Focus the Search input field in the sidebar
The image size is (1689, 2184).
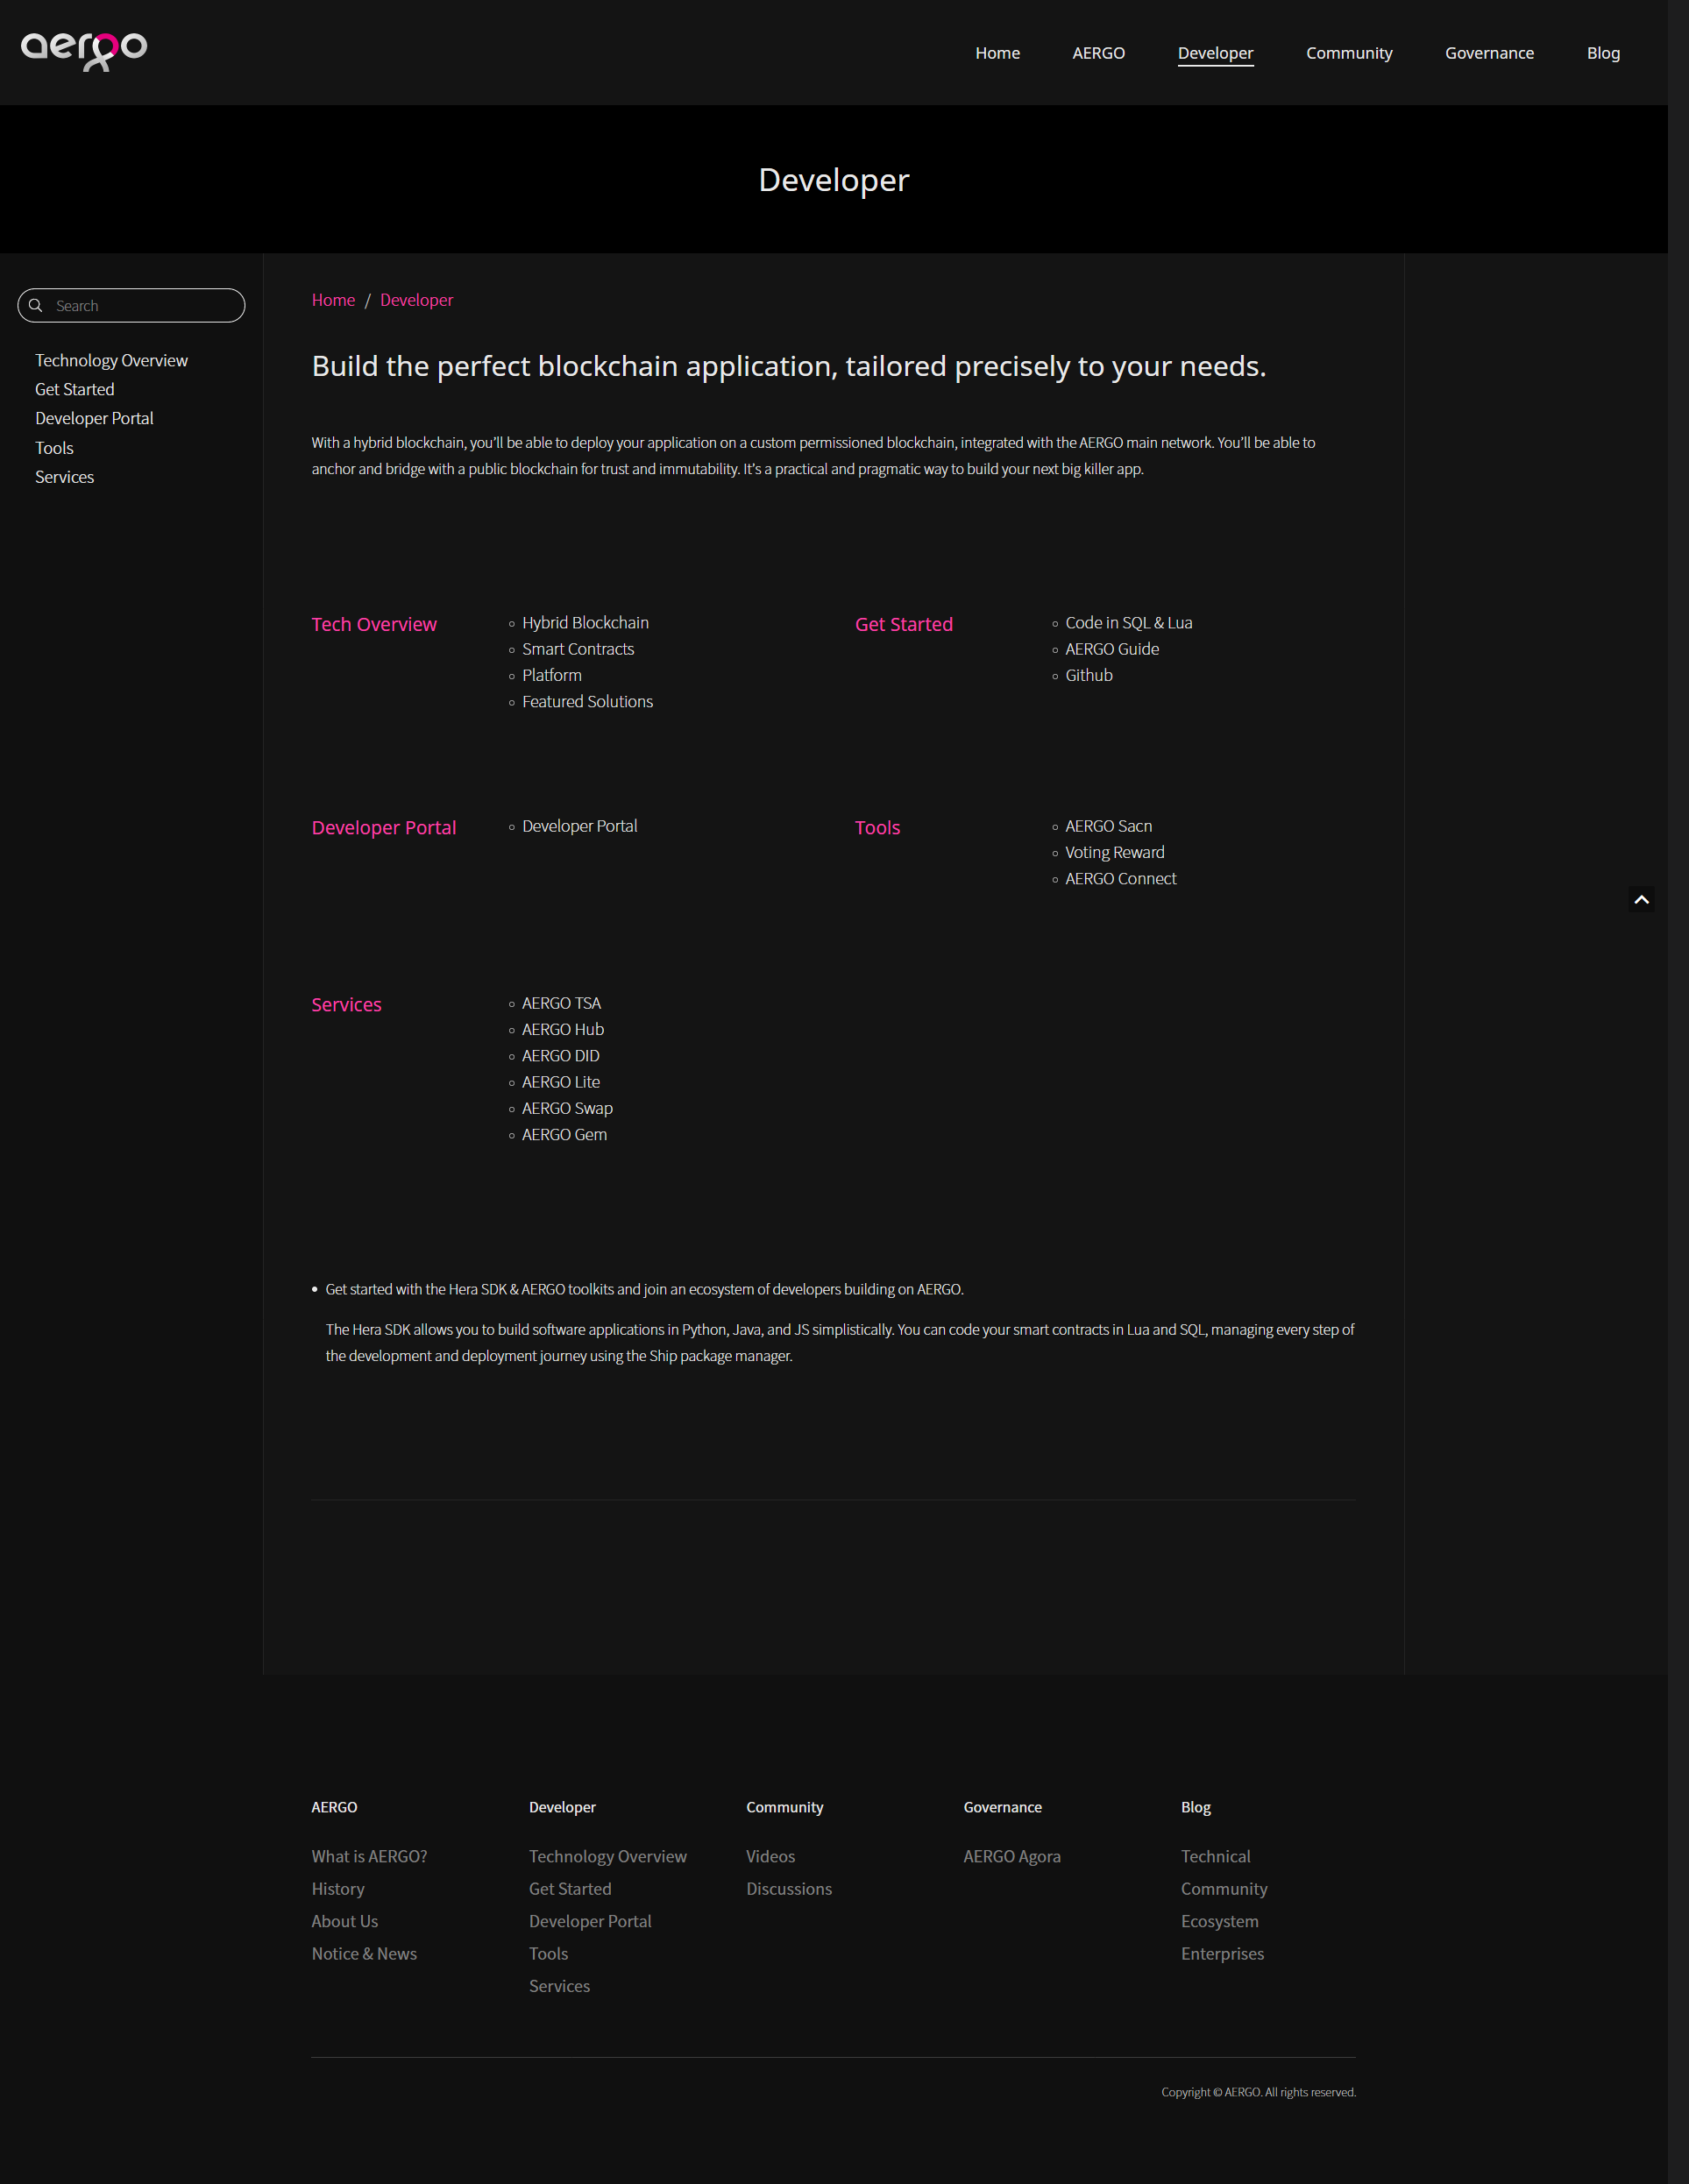(131, 305)
